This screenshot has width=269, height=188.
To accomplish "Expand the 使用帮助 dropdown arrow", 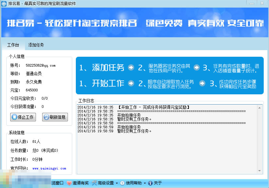I will 145,183.
